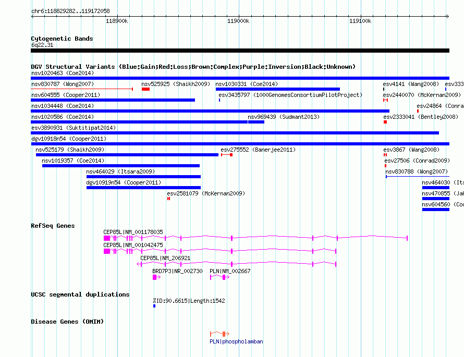Select dgv10919n54 (Cooper2011) label

click(124, 182)
